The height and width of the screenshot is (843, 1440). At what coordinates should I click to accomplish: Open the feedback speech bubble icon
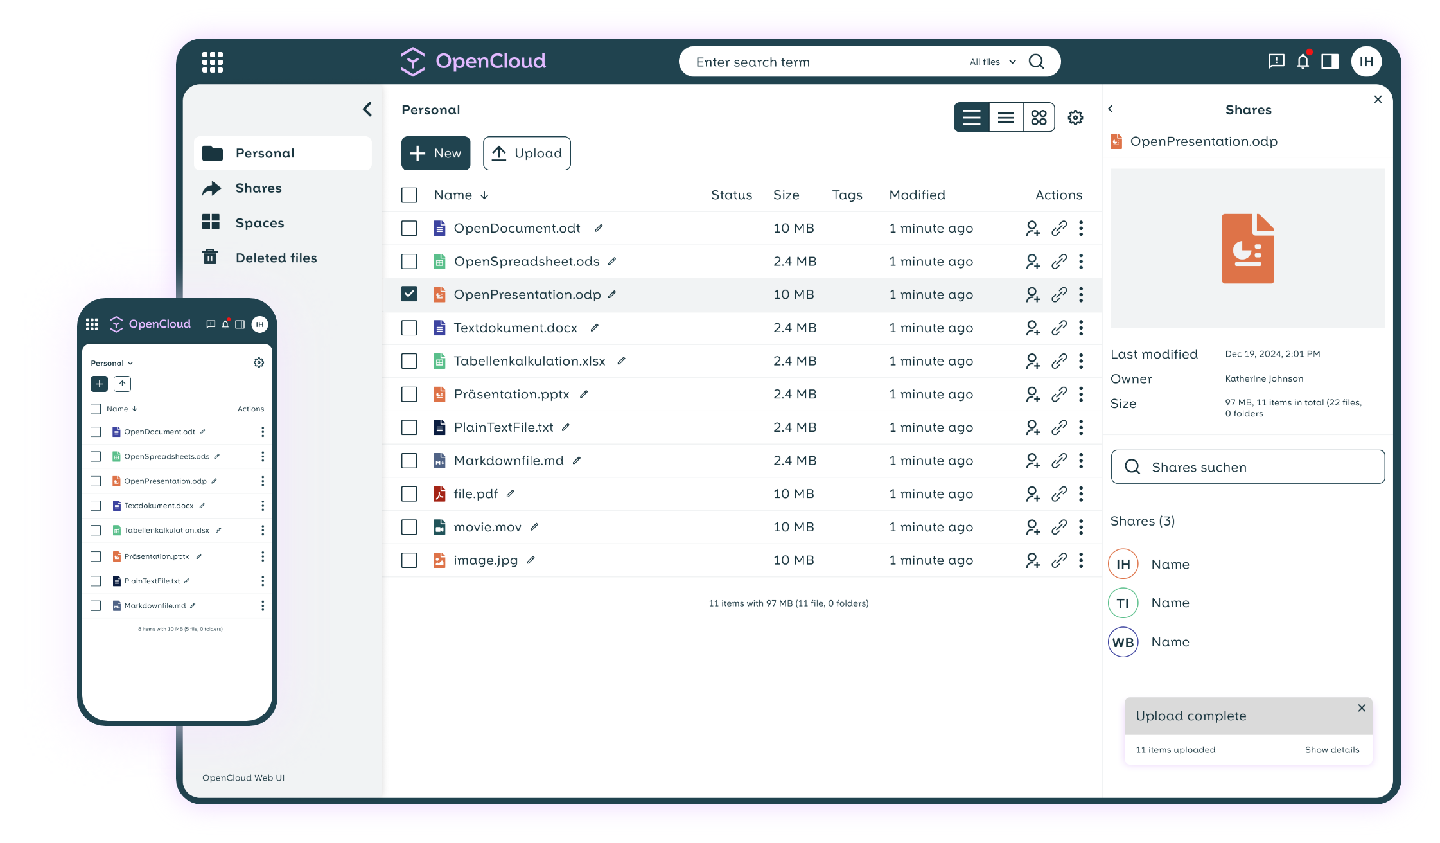pos(1276,62)
